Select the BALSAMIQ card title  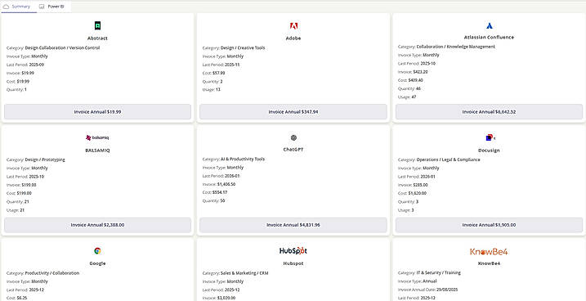(97, 150)
